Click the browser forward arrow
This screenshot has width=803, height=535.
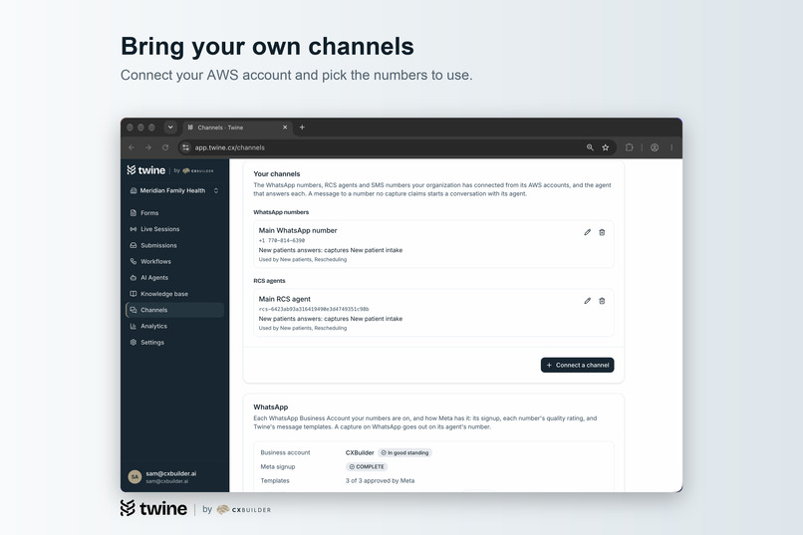pos(148,147)
